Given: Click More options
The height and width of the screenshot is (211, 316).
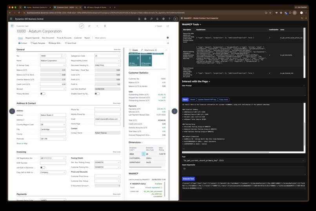Looking at the screenshot, I should tap(100, 38).
